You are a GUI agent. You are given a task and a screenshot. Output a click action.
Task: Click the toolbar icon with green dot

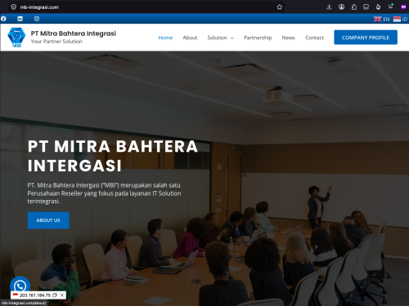[391, 7]
